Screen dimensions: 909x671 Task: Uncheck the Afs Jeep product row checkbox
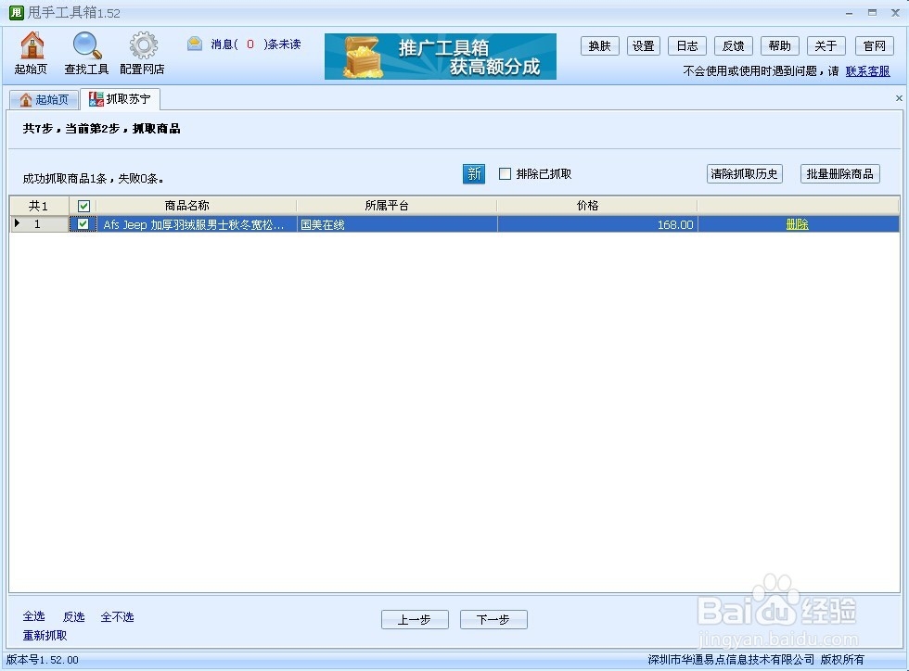83,223
